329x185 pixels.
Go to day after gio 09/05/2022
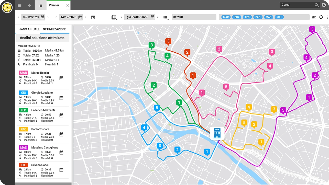coord(158,17)
